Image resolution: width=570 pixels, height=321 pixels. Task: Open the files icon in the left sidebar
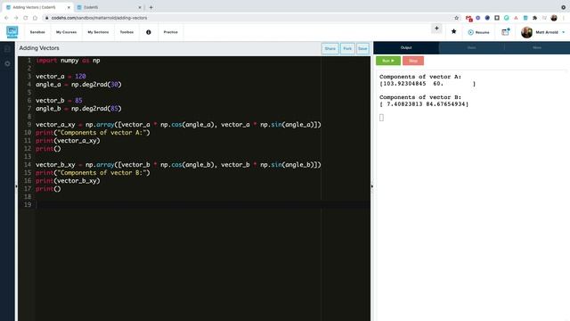[x=7, y=49]
